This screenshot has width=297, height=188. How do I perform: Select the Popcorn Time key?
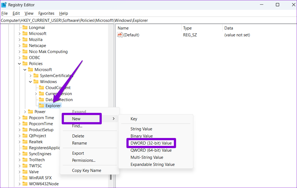coord(41,117)
